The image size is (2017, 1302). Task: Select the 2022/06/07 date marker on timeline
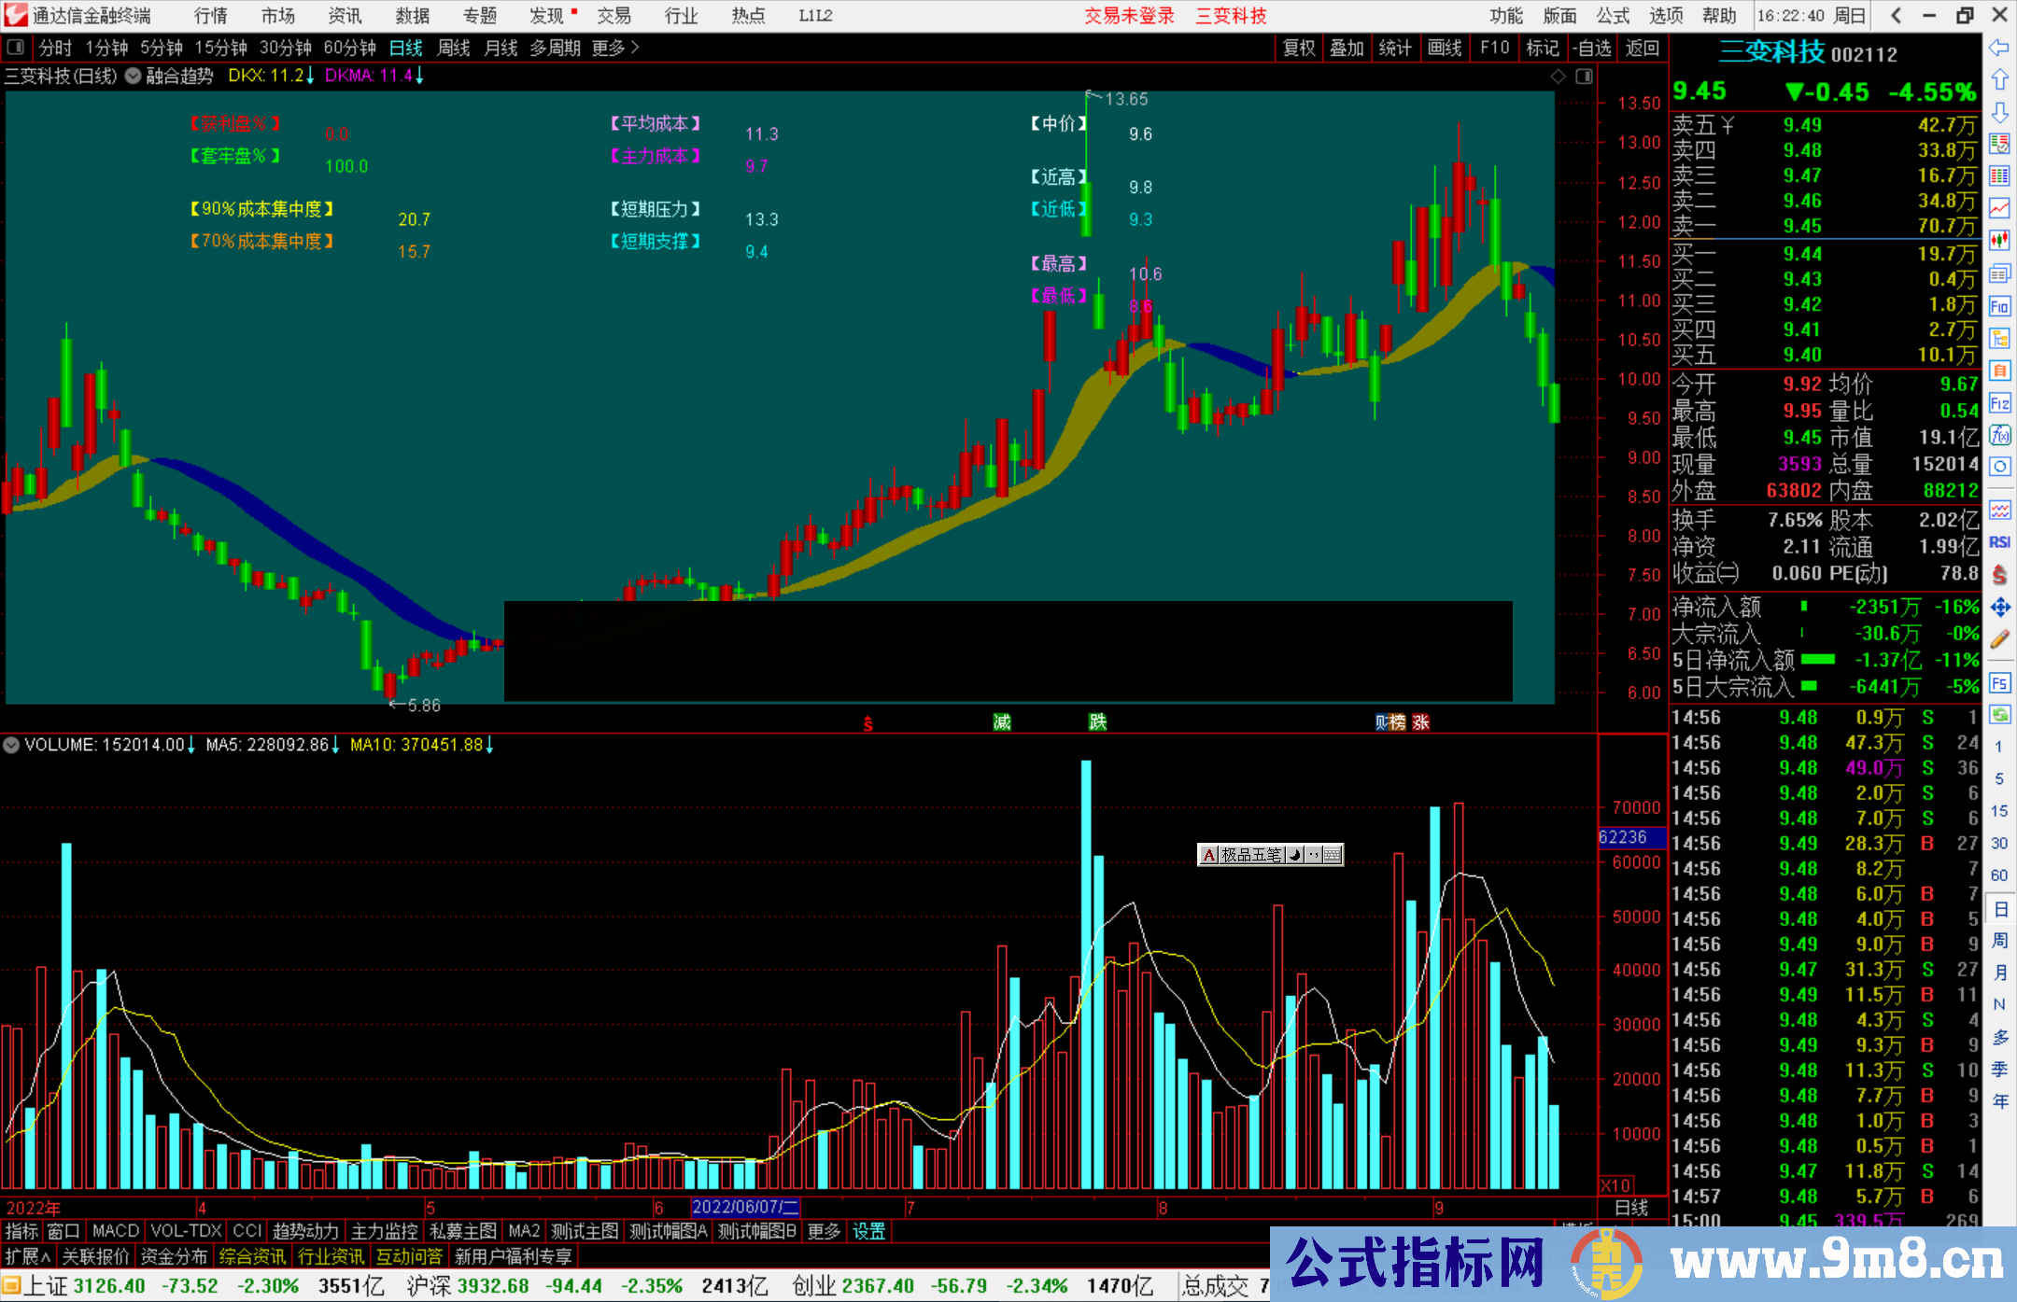tap(744, 1207)
